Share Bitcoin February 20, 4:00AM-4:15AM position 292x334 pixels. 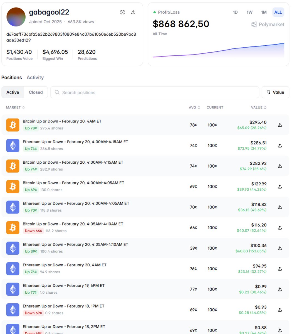280,166
